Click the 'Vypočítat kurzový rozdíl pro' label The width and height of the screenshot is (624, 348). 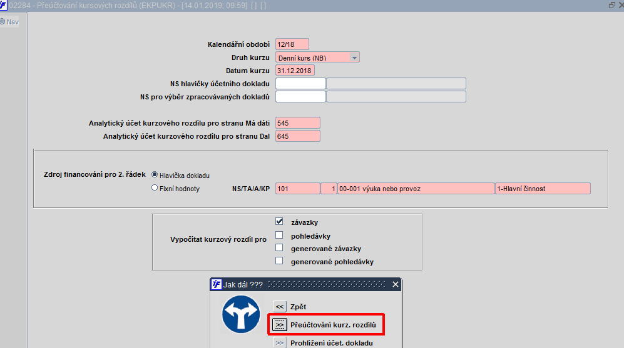click(218, 239)
